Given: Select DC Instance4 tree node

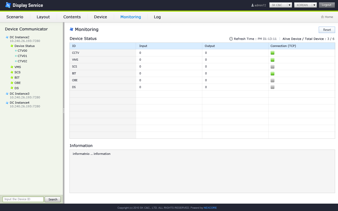Looking at the screenshot, I should tap(20, 103).
